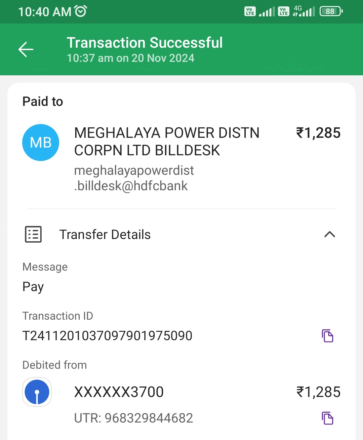Screen dimensions: 363x440
Task: Copy the UTR number
Action: point(327,418)
